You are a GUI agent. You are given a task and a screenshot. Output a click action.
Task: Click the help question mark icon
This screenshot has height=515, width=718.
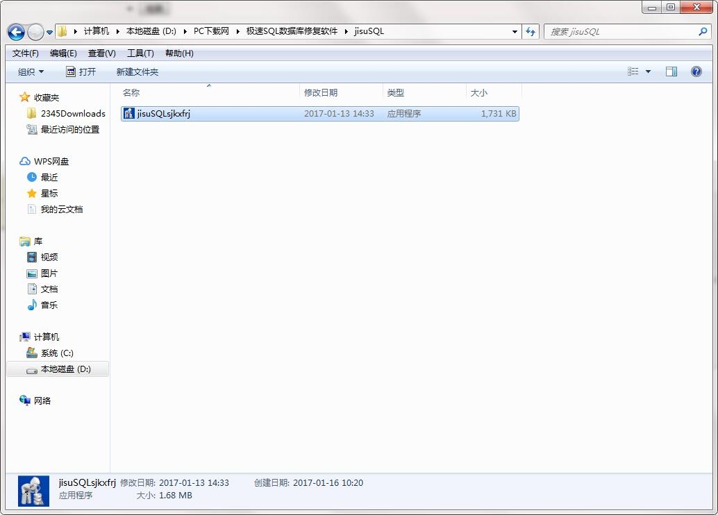pos(696,71)
